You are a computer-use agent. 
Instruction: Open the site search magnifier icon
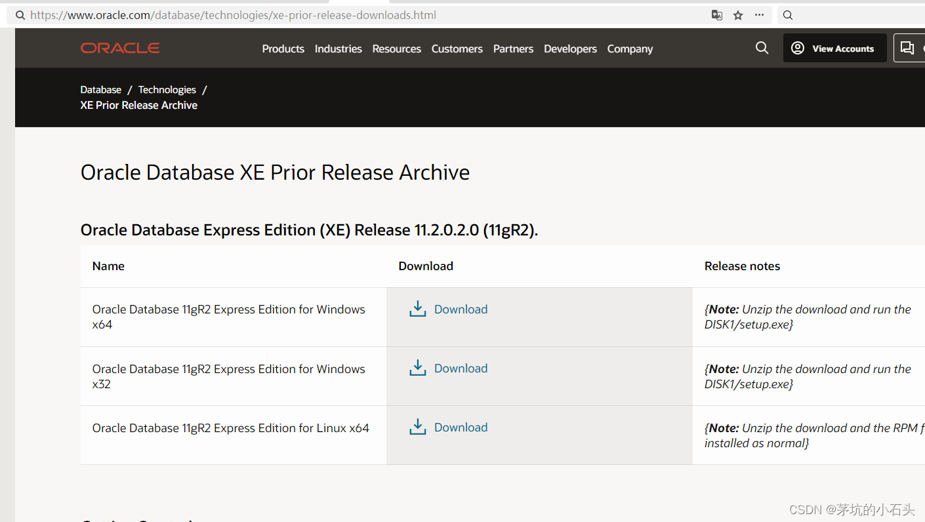(762, 48)
